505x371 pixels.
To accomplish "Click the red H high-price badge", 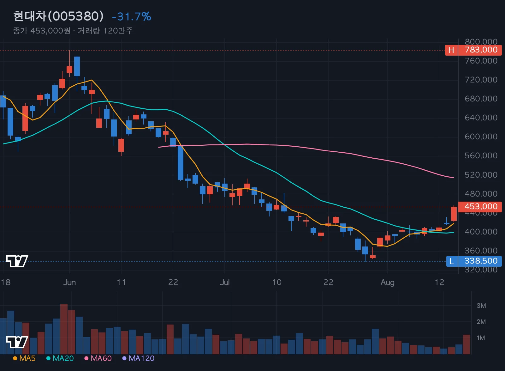I will (451, 50).
